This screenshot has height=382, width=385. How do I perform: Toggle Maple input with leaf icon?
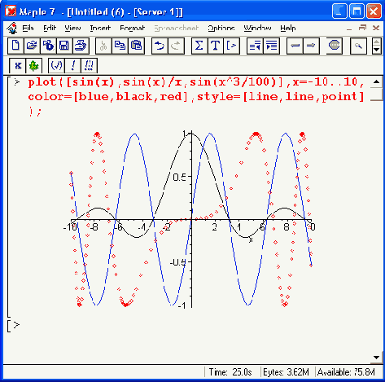pyautogui.click(x=34, y=65)
